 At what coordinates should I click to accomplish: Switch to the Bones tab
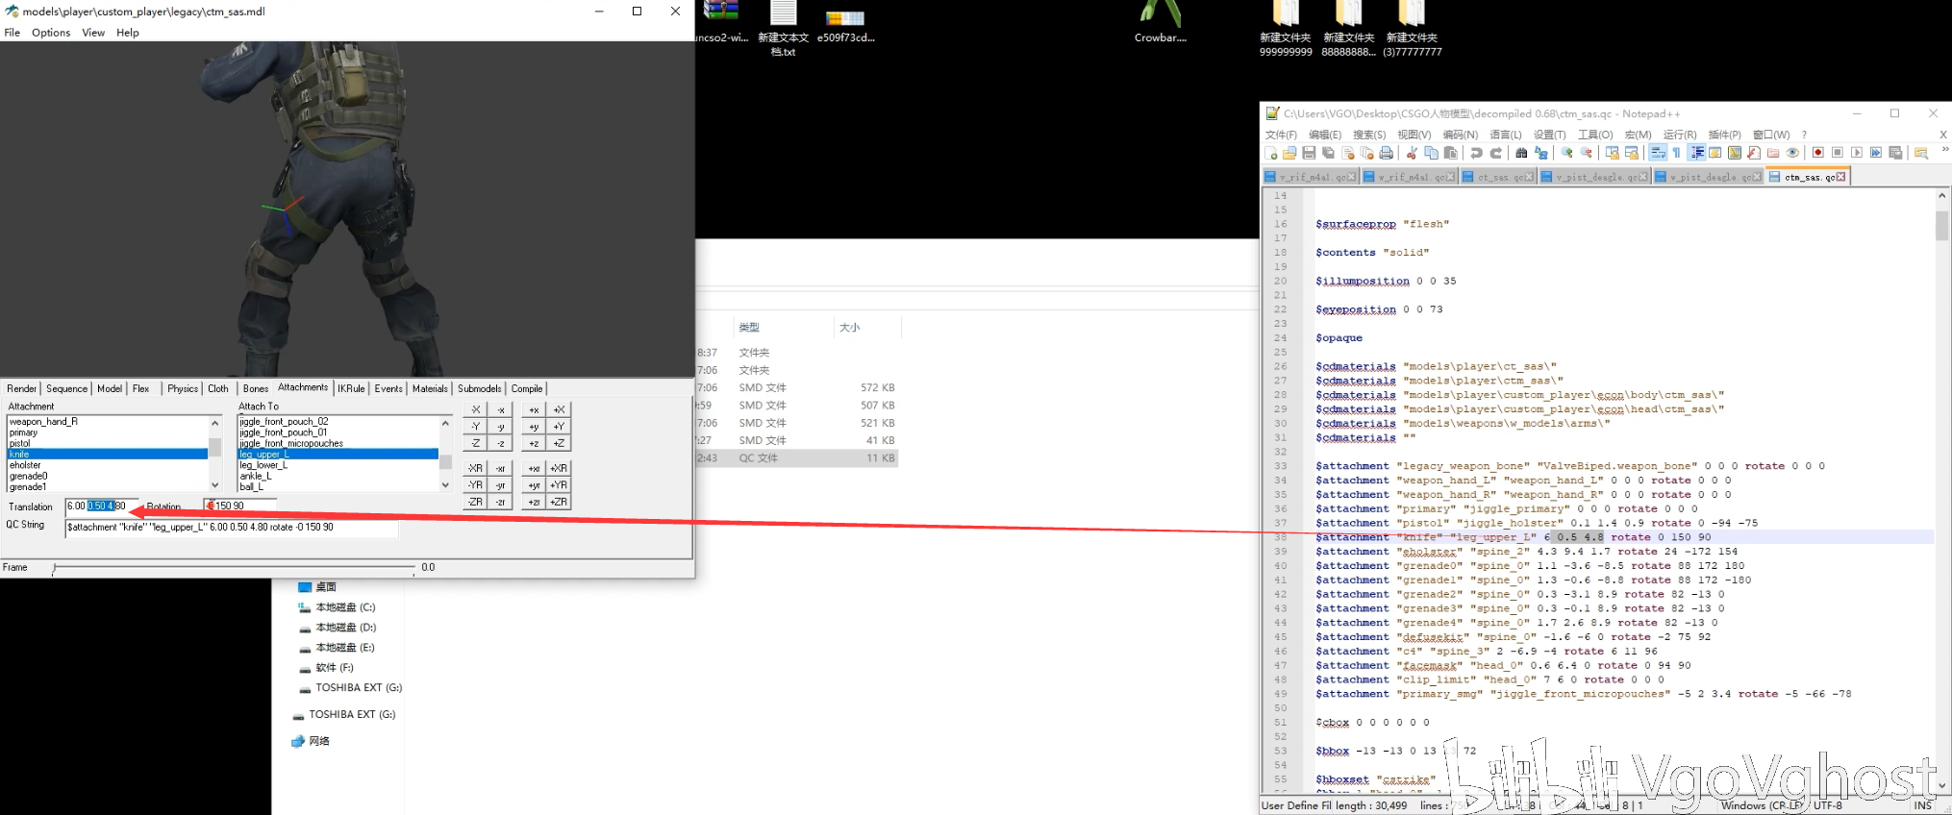click(256, 388)
